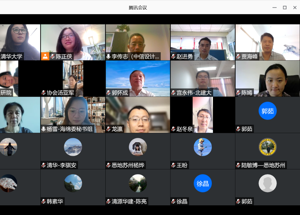This screenshot has height=215, width=300.
Task: Click the blue 徐晶 avatar circle
Action: (203, 183)
